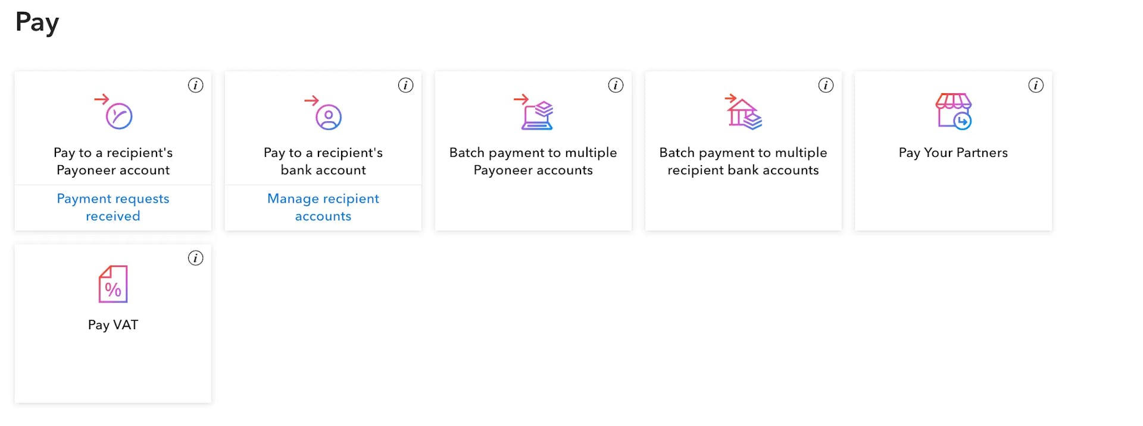This screenshot has width=1143, height=426.
Task: Click the Pay VAT percent document icon
Action: (113, 285)
